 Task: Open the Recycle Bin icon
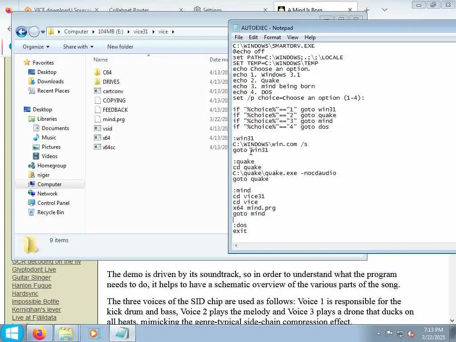[x=32, y=212]
